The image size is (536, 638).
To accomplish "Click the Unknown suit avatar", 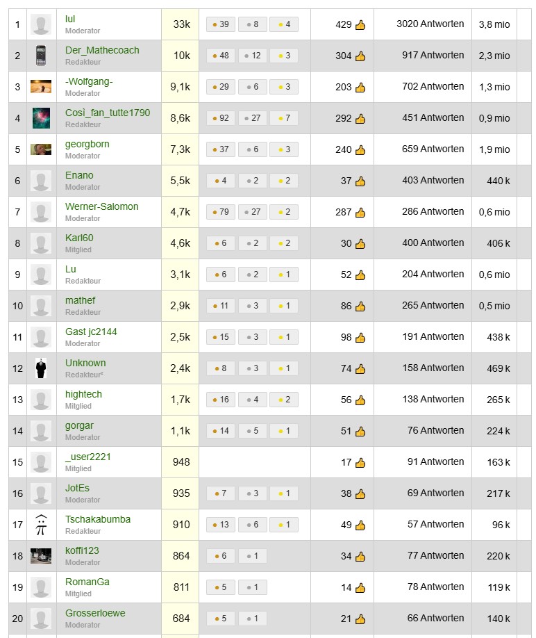I will tap(41, 368).
